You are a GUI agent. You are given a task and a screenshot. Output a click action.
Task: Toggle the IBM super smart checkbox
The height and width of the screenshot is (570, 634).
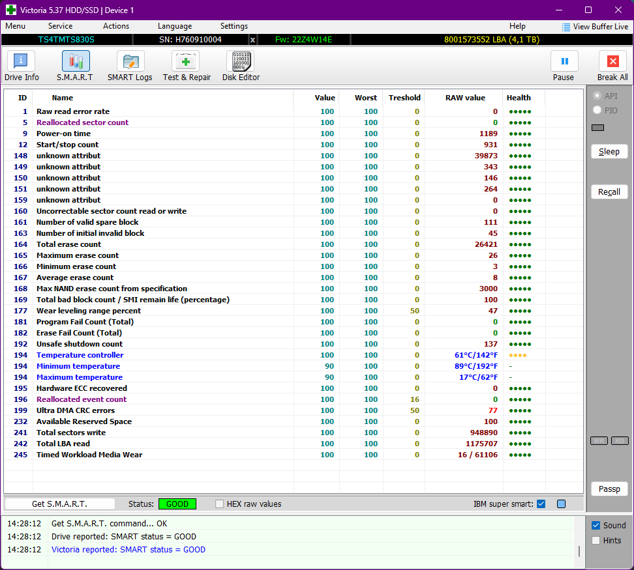(x=541, y=504)
